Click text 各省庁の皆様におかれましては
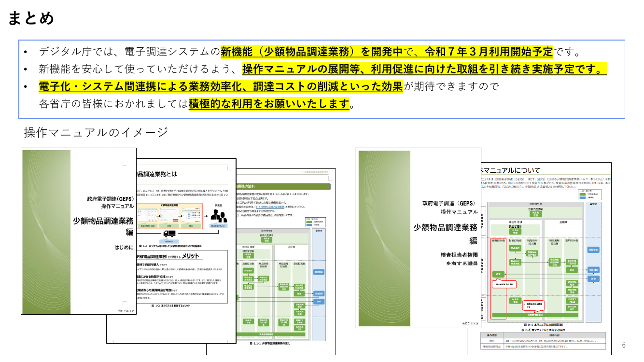Screen dimensions: 644x362 pos(113,103)
